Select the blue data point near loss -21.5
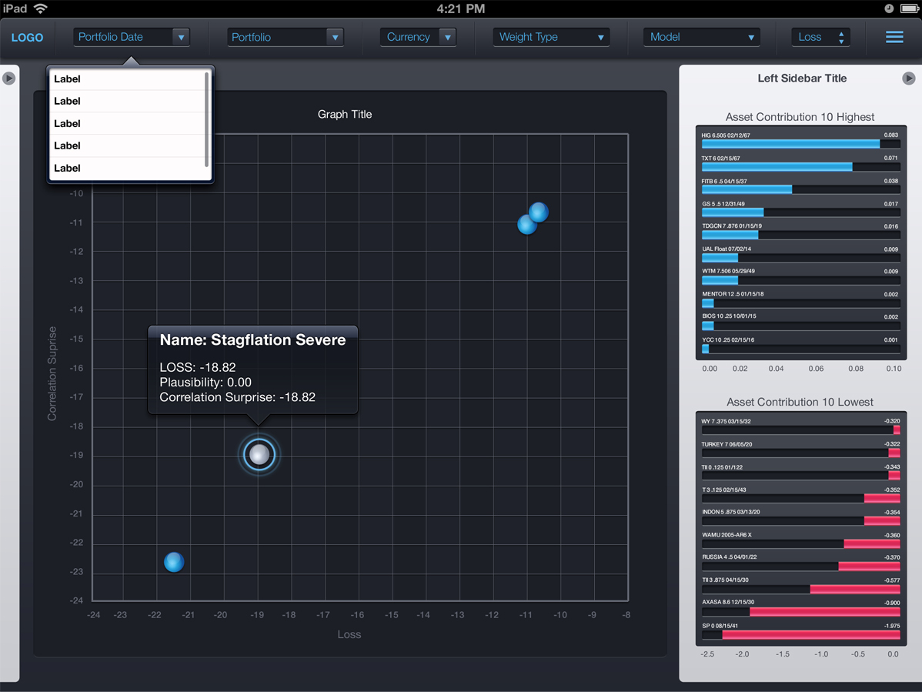Image resolution: width=922 pixels, height=692 pixels. (174, 562)
